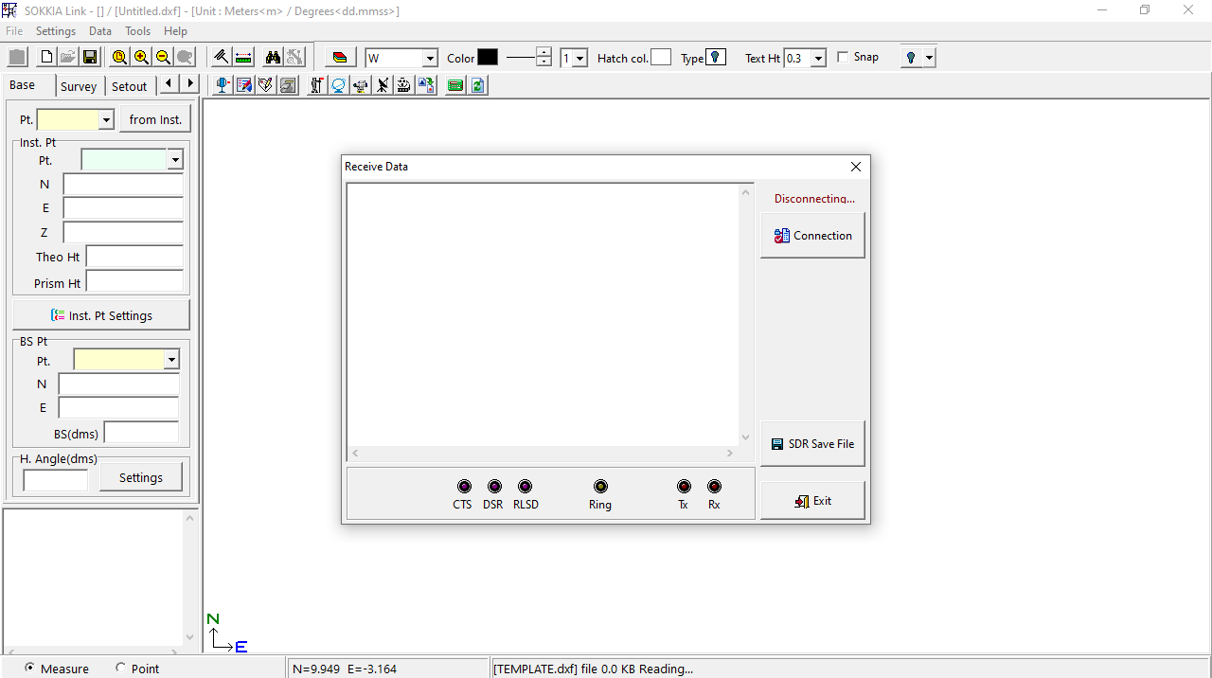
Task: Open the layer W dropdown
Action: point(430,58)
